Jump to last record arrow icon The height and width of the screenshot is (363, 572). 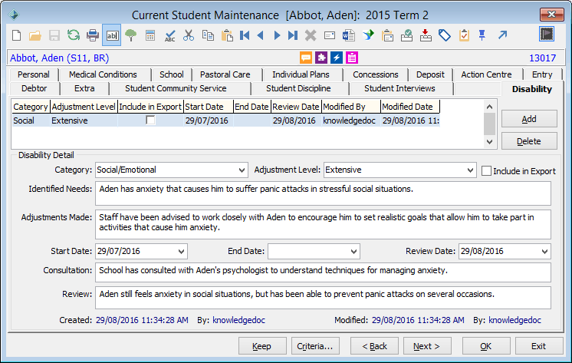293,35
